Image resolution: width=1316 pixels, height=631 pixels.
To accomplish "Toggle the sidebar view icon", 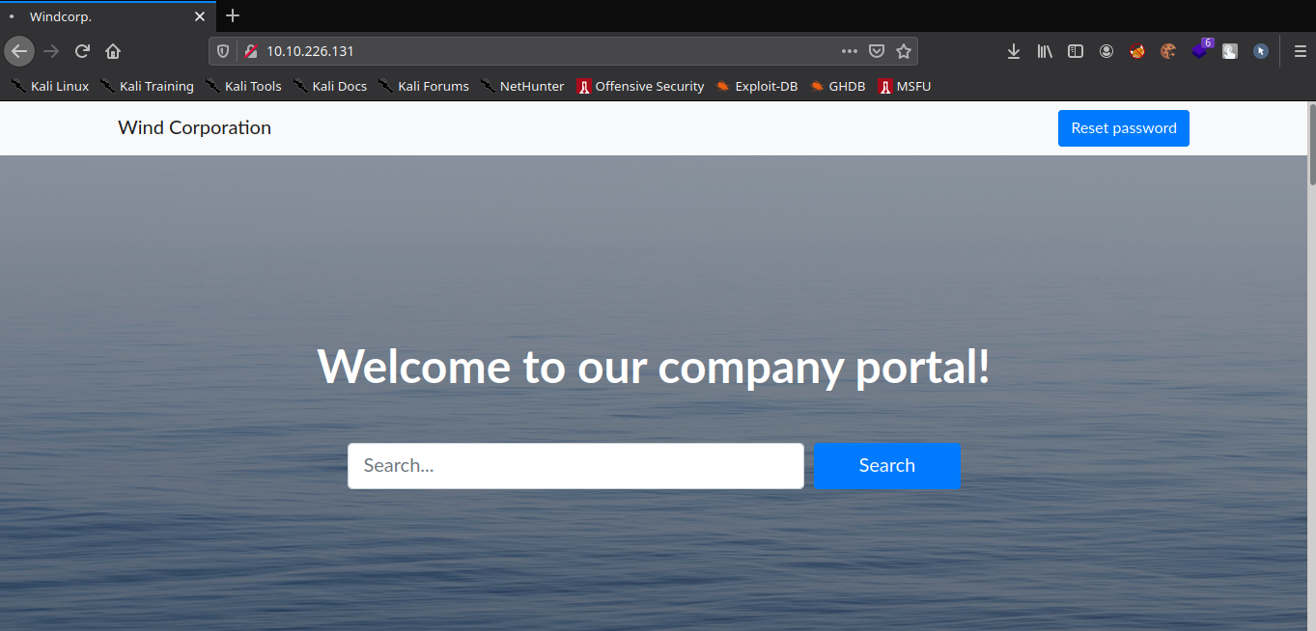I will [1076, 51].
